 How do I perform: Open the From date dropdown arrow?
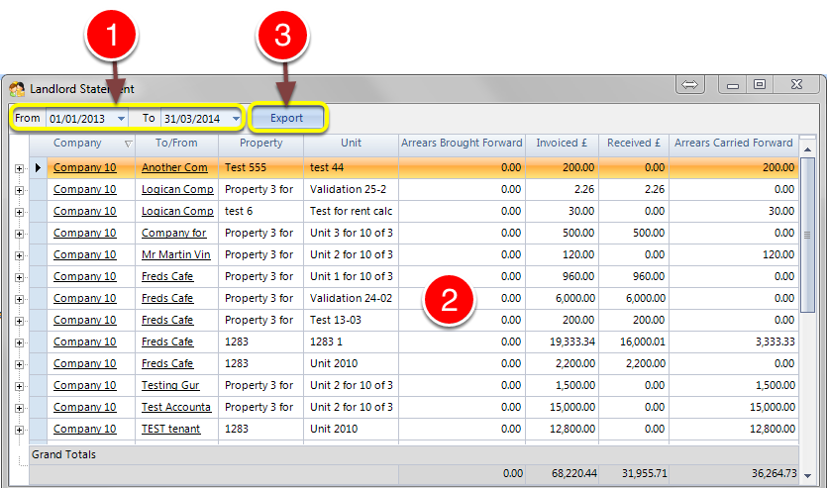[121, 119]
